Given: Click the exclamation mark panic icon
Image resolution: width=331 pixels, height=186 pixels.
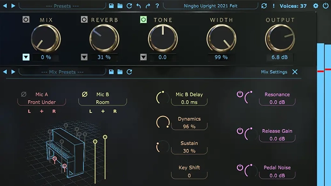Looking at the screenshot, I should [x=273, y=6].
